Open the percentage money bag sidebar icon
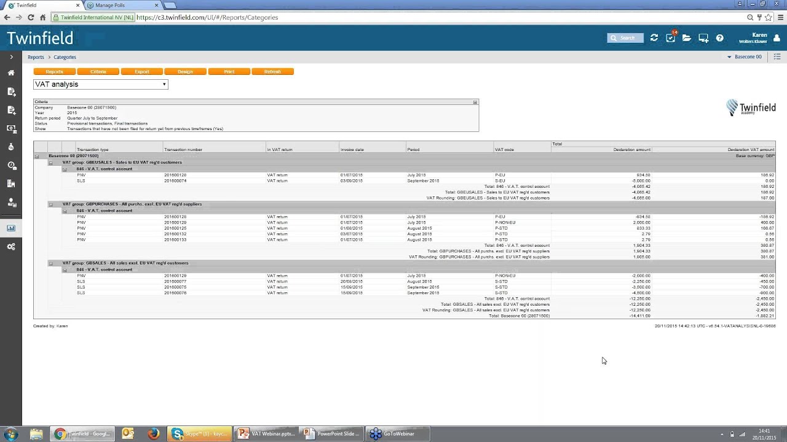The image size is (787, 442). pos(11,147)
